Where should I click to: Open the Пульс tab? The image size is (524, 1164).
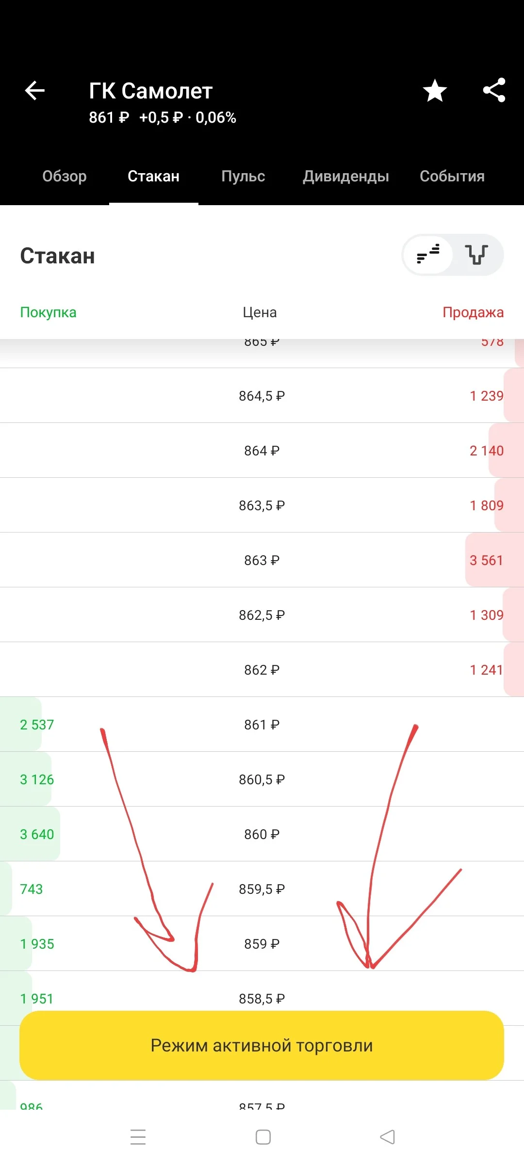point(243,176)
